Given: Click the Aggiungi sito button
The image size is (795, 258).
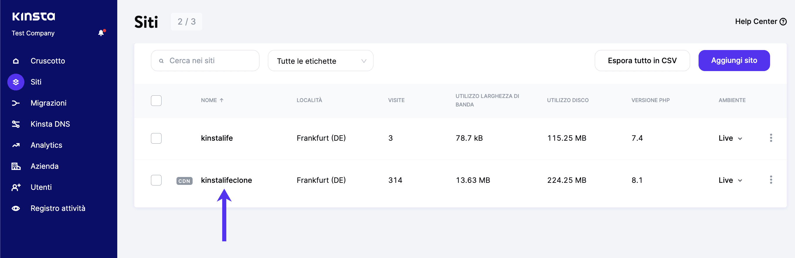Looking at the screenshot, I should [x=734, y=60].
